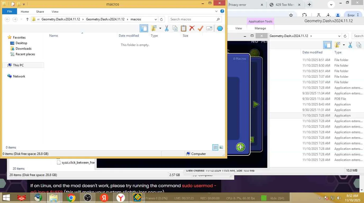Click the green play arrow in the game

pyautogui.click(x=256, y=104)
